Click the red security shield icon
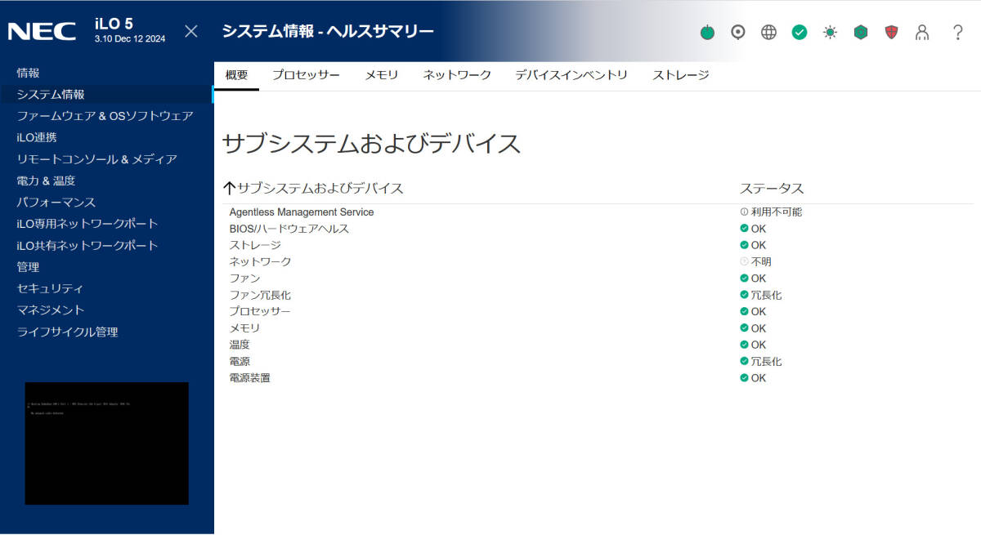981x535 pixels. [891, 33]
